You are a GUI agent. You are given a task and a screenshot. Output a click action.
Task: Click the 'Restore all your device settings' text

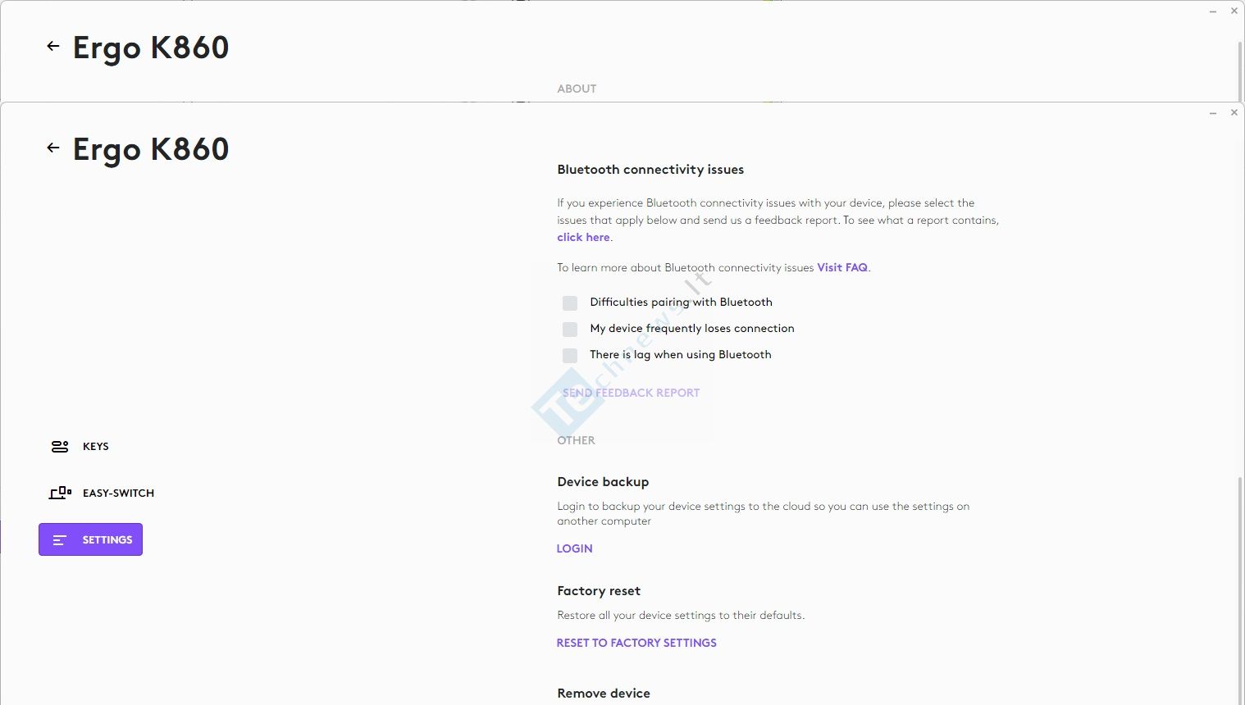click(x=681, y=616)
